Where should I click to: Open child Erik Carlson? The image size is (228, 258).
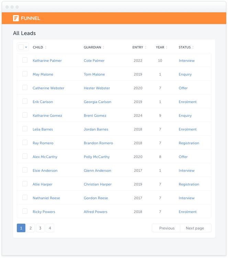click(43, 102)
